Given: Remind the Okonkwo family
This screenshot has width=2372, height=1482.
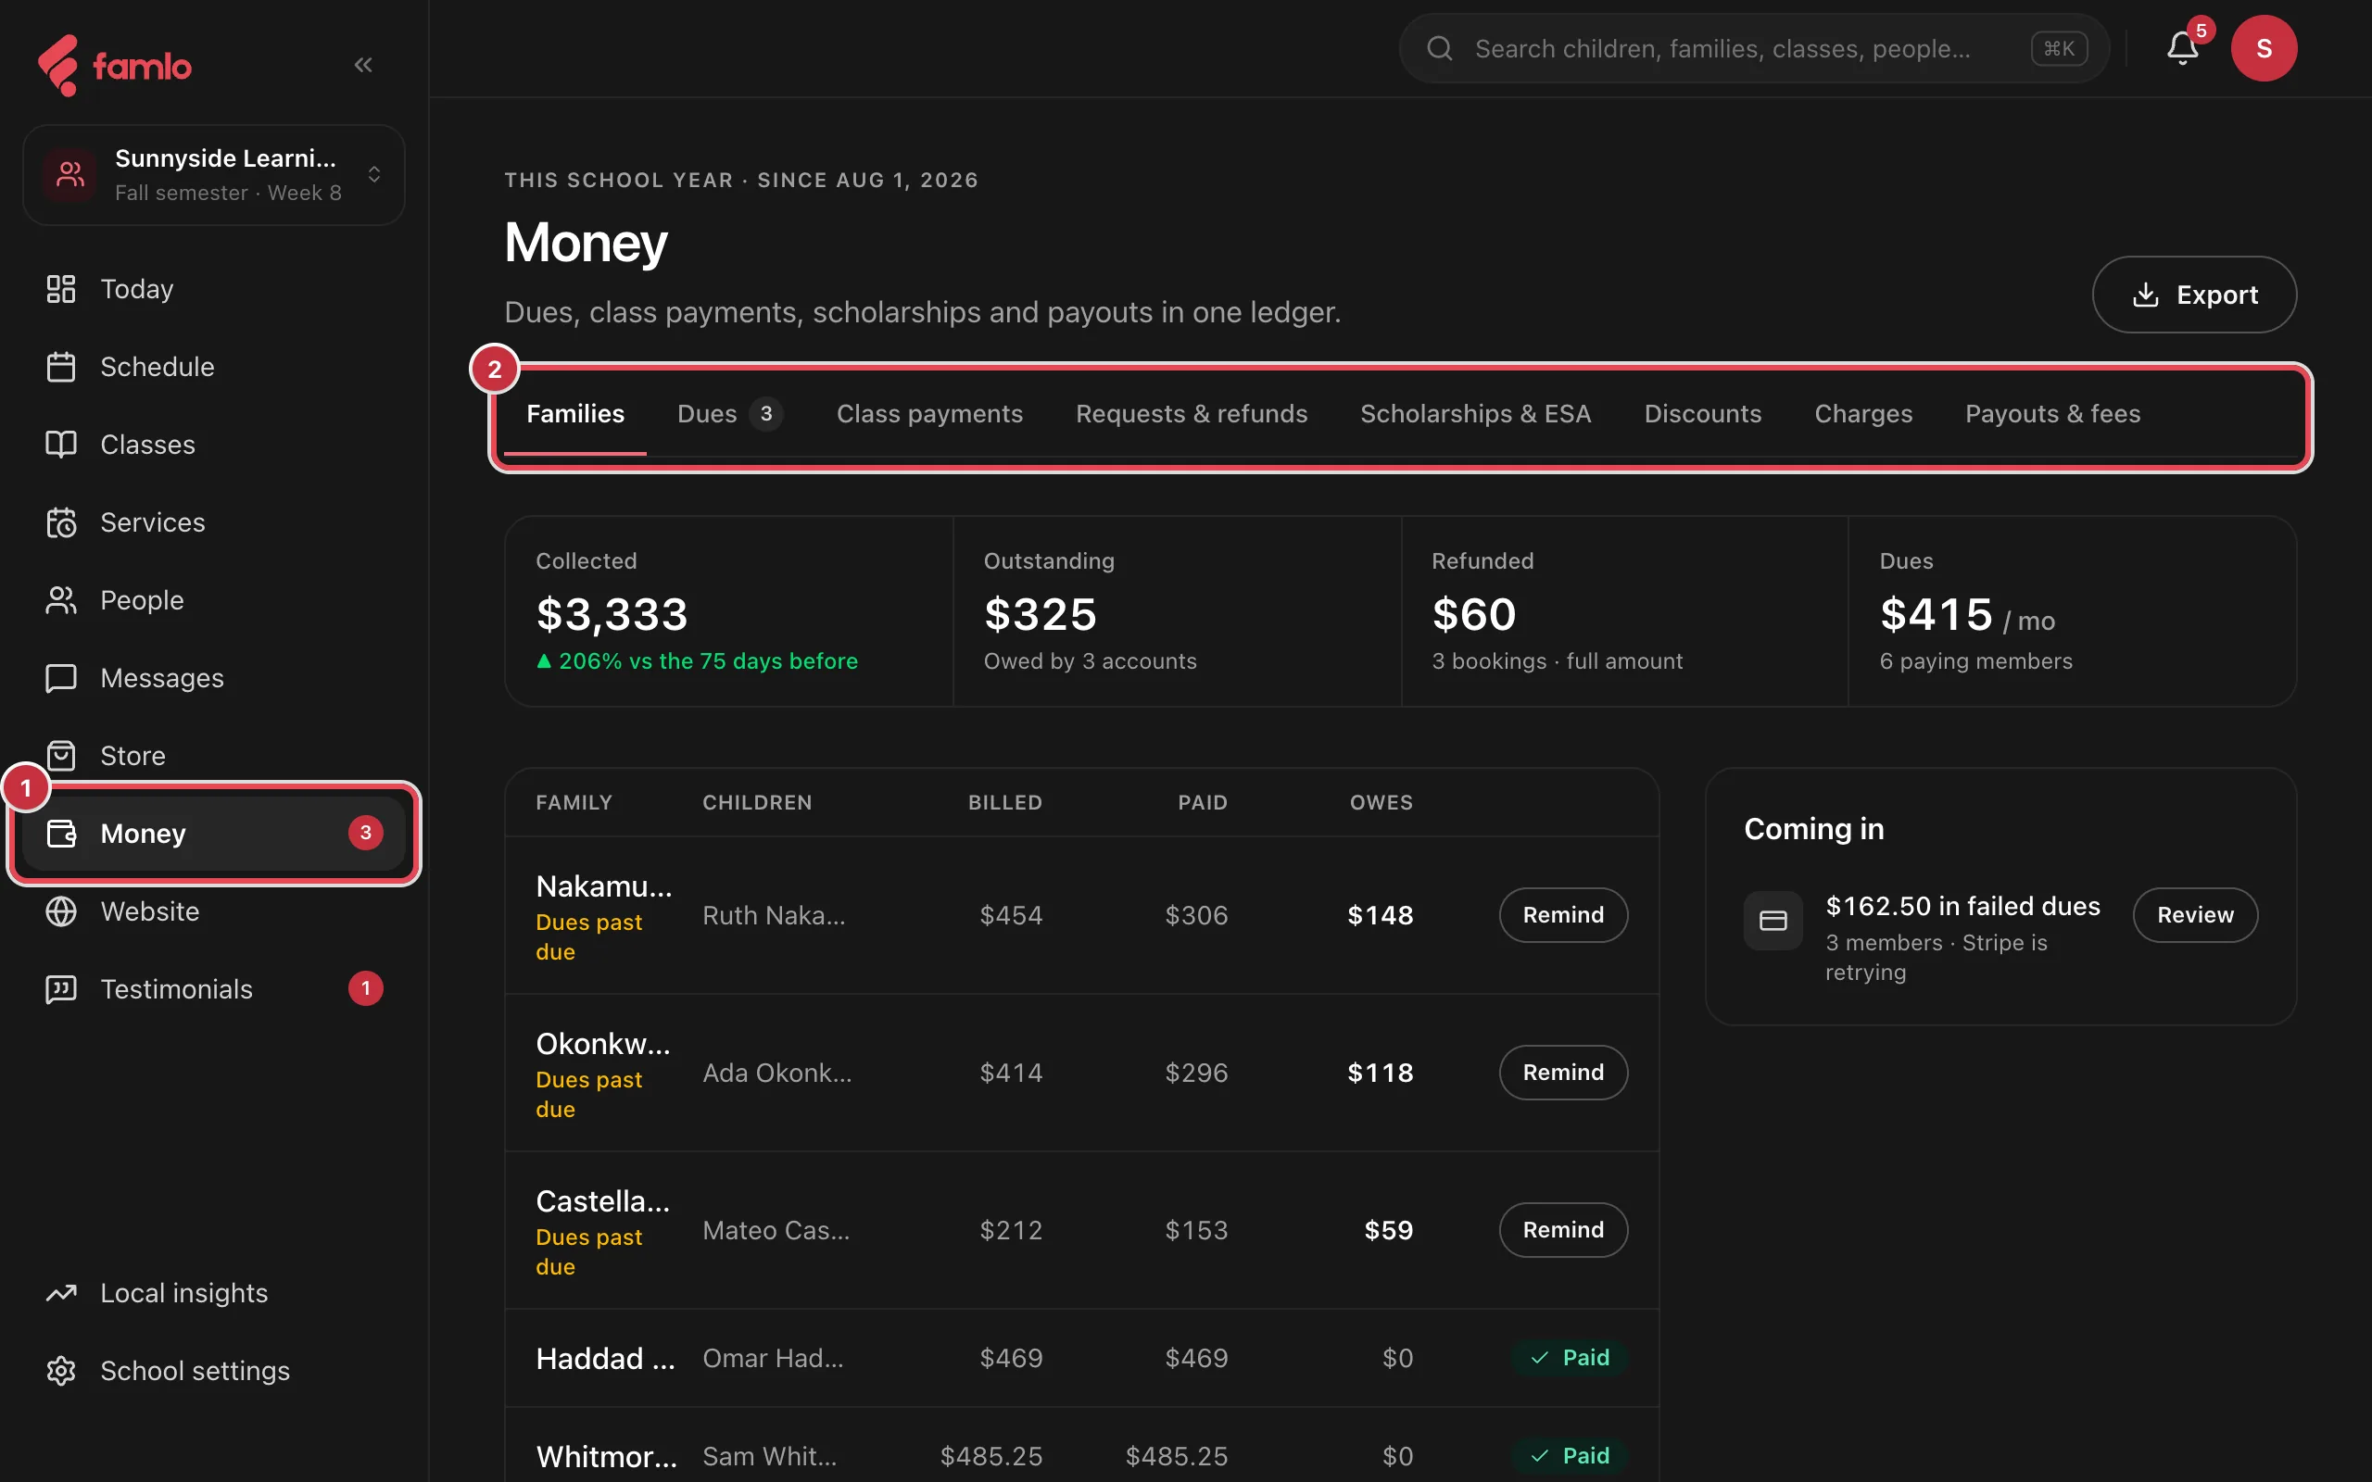Looking at the screenshot, I should [1563, 1073].
